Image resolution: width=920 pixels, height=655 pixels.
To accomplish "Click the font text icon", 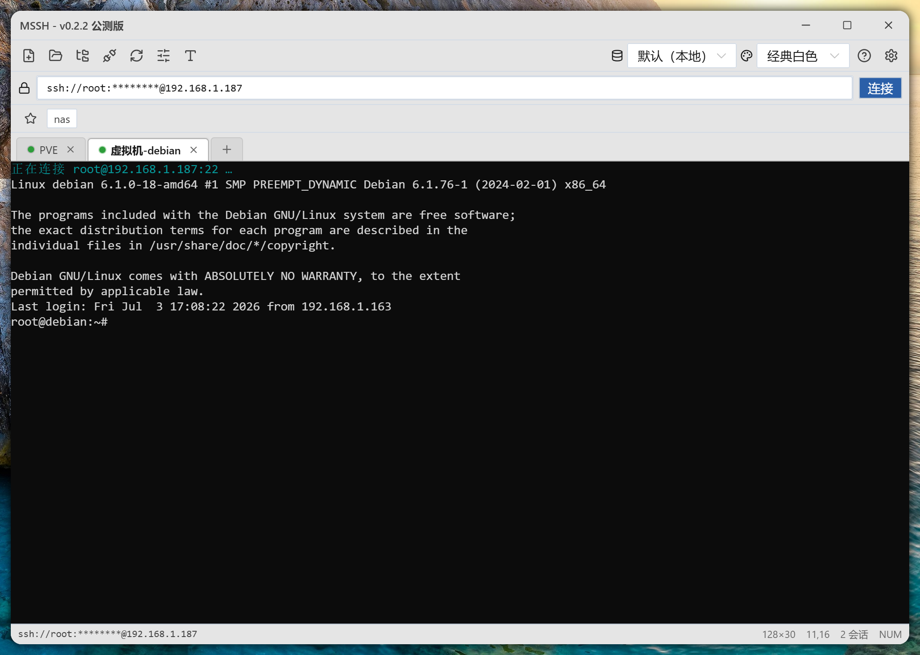I will click(190, 56).
